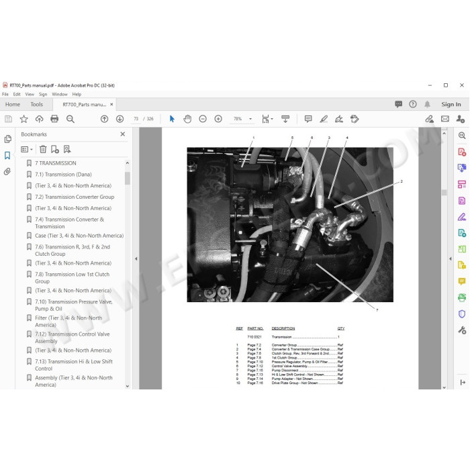The width and height of the screenshot is (470, 470).
Task: Delete selected bookmark with trash icon
Action: point(43,149)
